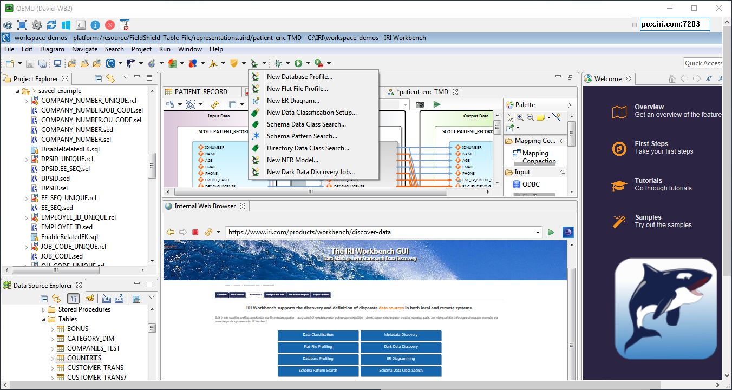
Task: Switch to the PATIENT_RECORD editor tab
Action: tap(201, 92)
